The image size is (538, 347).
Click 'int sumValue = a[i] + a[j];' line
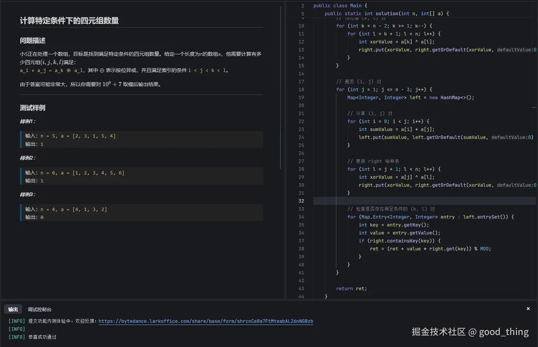coord(396,129)
